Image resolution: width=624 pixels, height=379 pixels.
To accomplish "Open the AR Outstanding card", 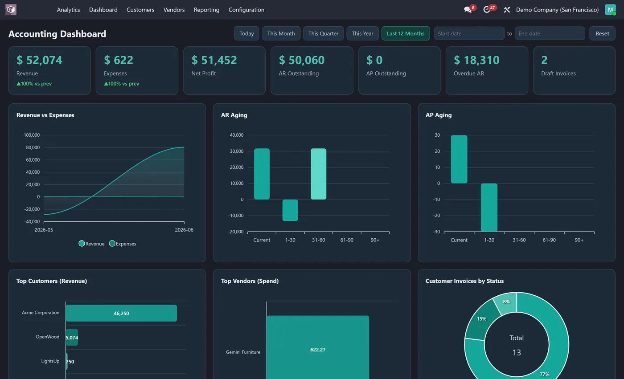I will point(312,70).
